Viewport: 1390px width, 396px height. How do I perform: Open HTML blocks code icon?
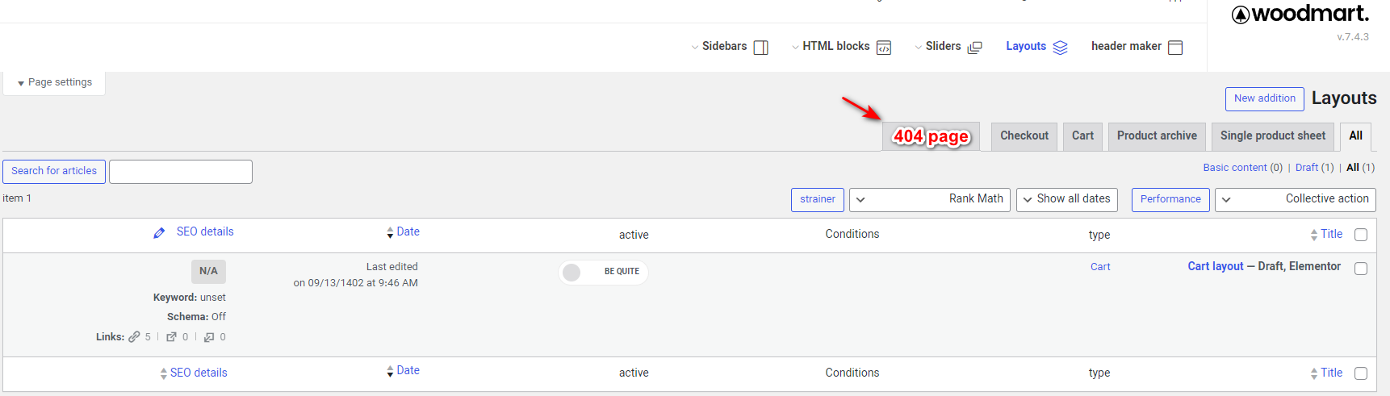tap(884, 48)
